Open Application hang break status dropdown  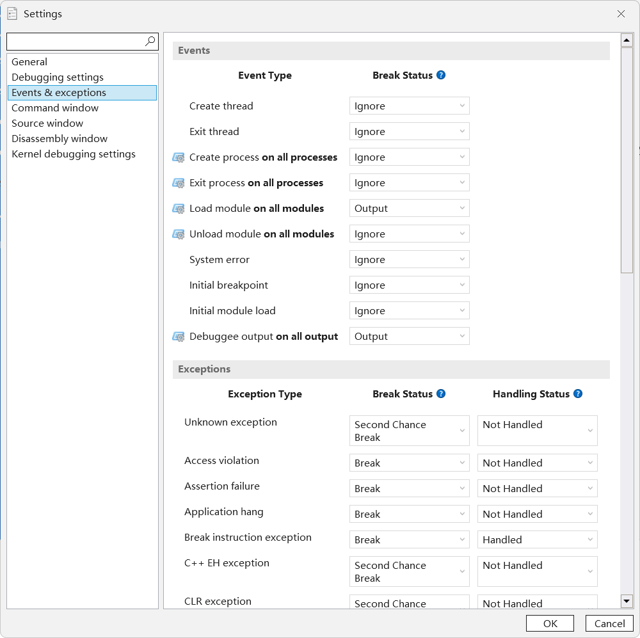(410, 514)
